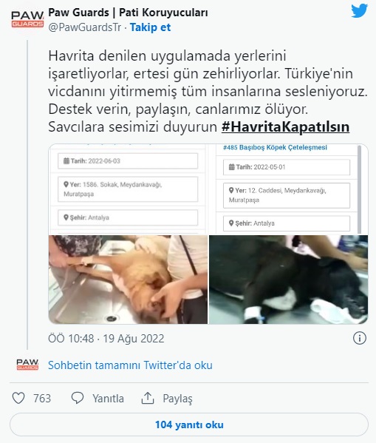This screenshot has width=376, height=443.
Task: Click the Paylaş share label
Action: [x=177, y=399]
